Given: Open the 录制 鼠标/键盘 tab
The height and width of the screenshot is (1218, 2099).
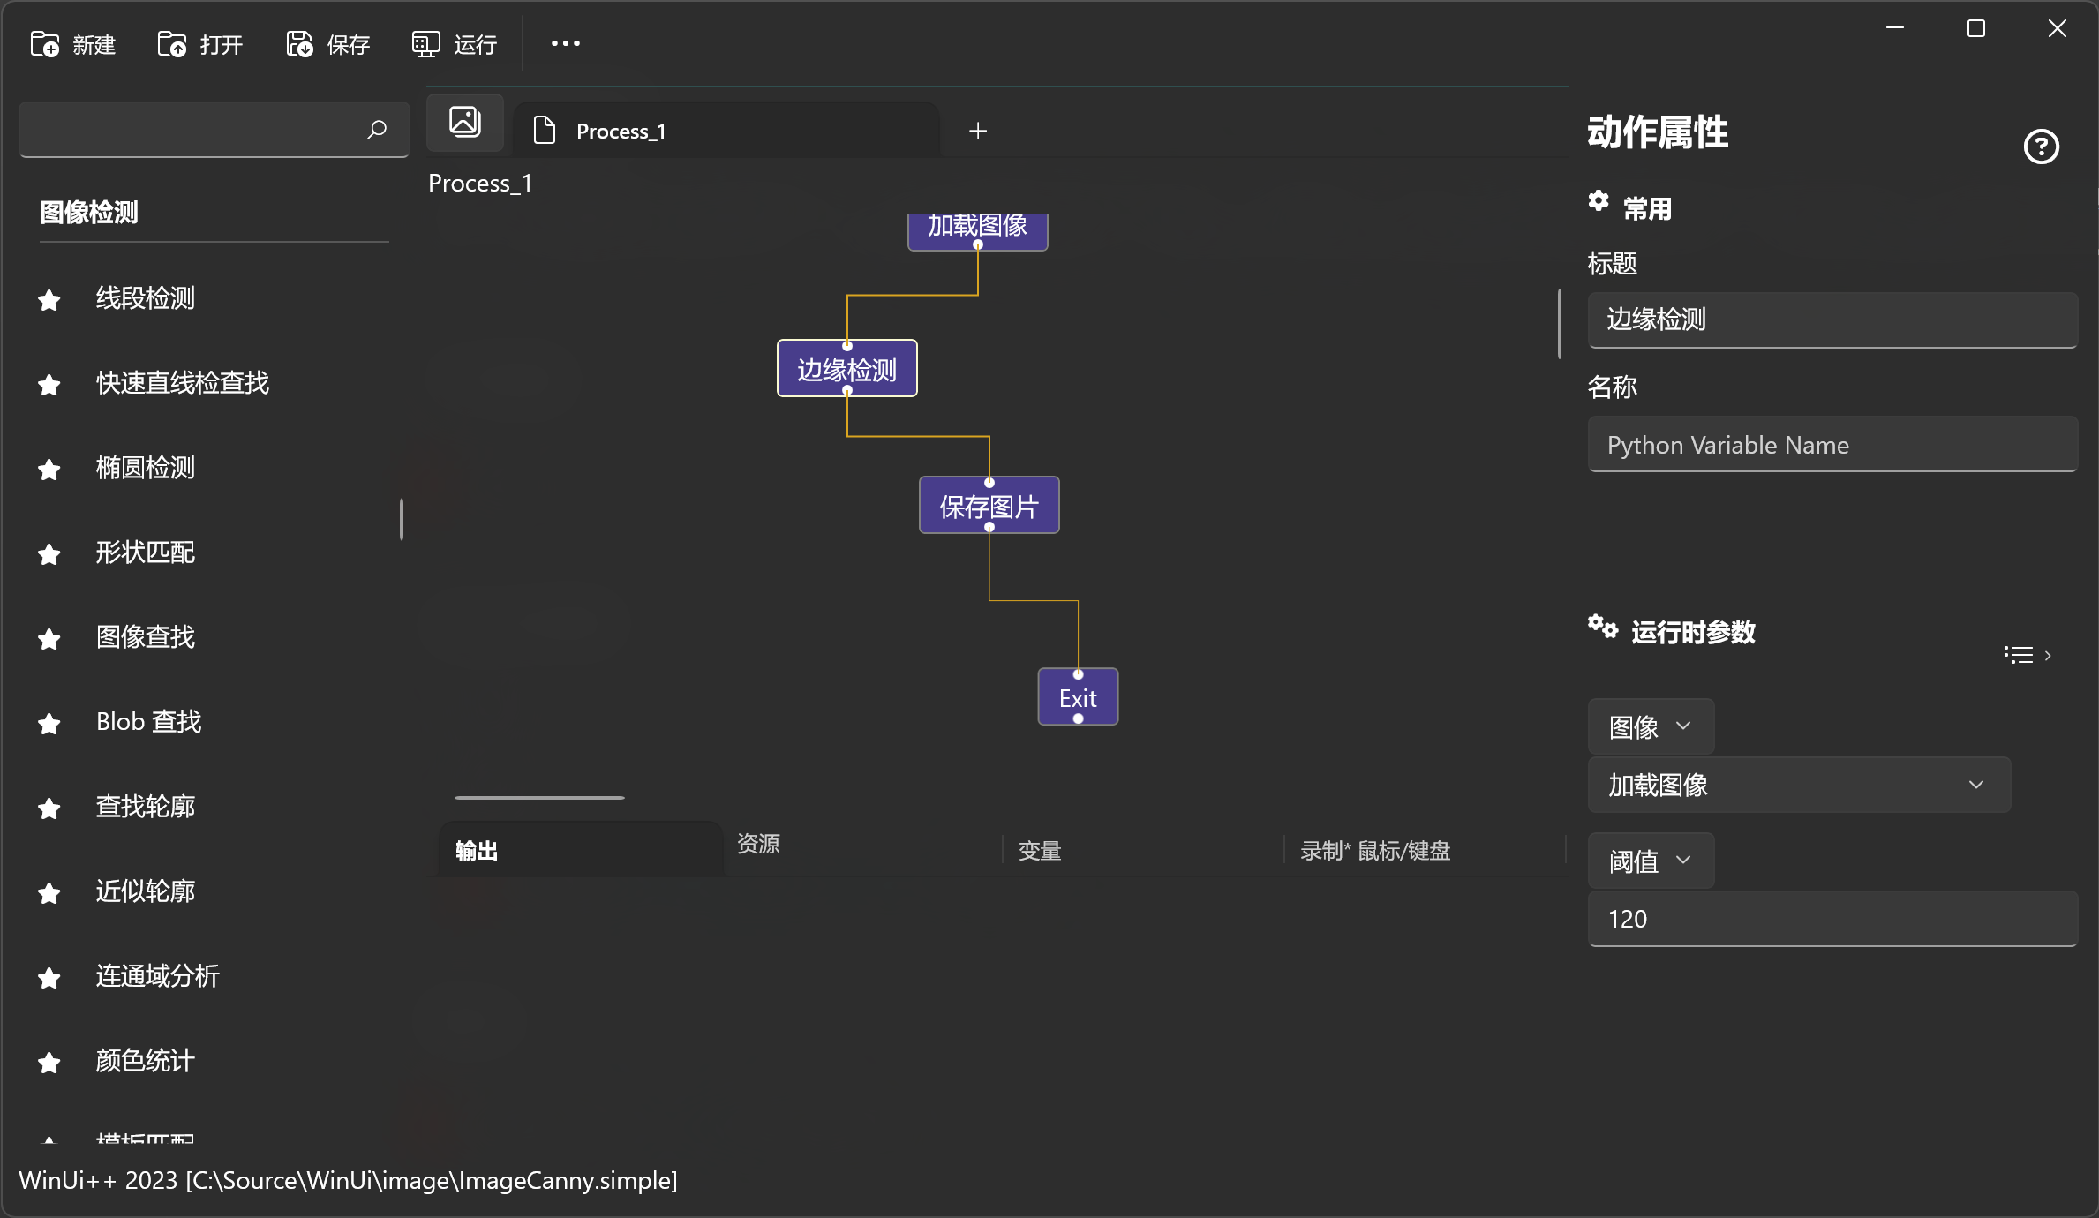Looking at the screenshot, I should coord(1374,850).
